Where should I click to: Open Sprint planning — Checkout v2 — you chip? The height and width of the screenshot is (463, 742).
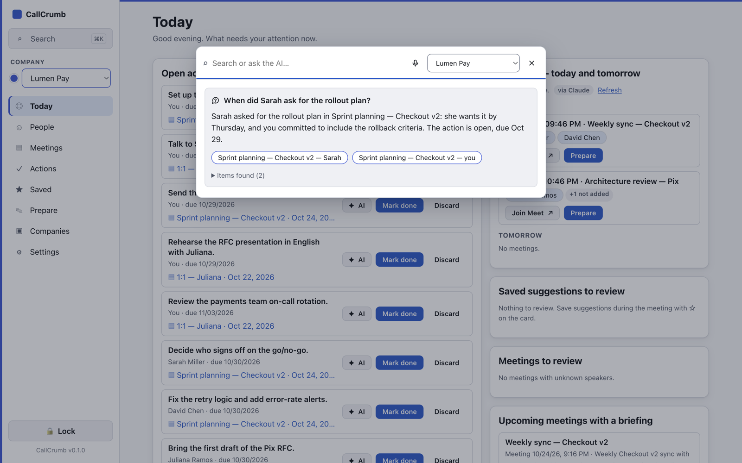417,158
